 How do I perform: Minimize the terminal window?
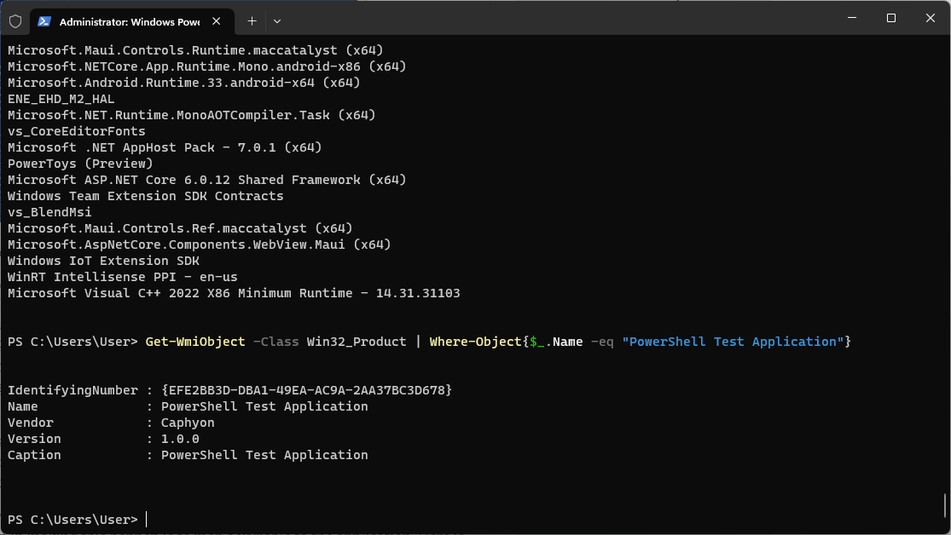(852, 18)
